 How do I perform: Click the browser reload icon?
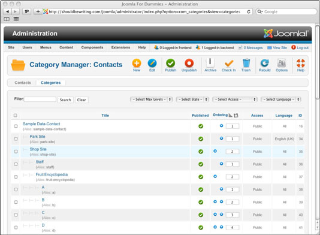point(248,11)
